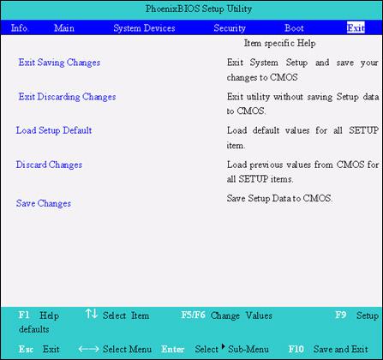Click the F9 Setup defaults hint

point(357,315)
